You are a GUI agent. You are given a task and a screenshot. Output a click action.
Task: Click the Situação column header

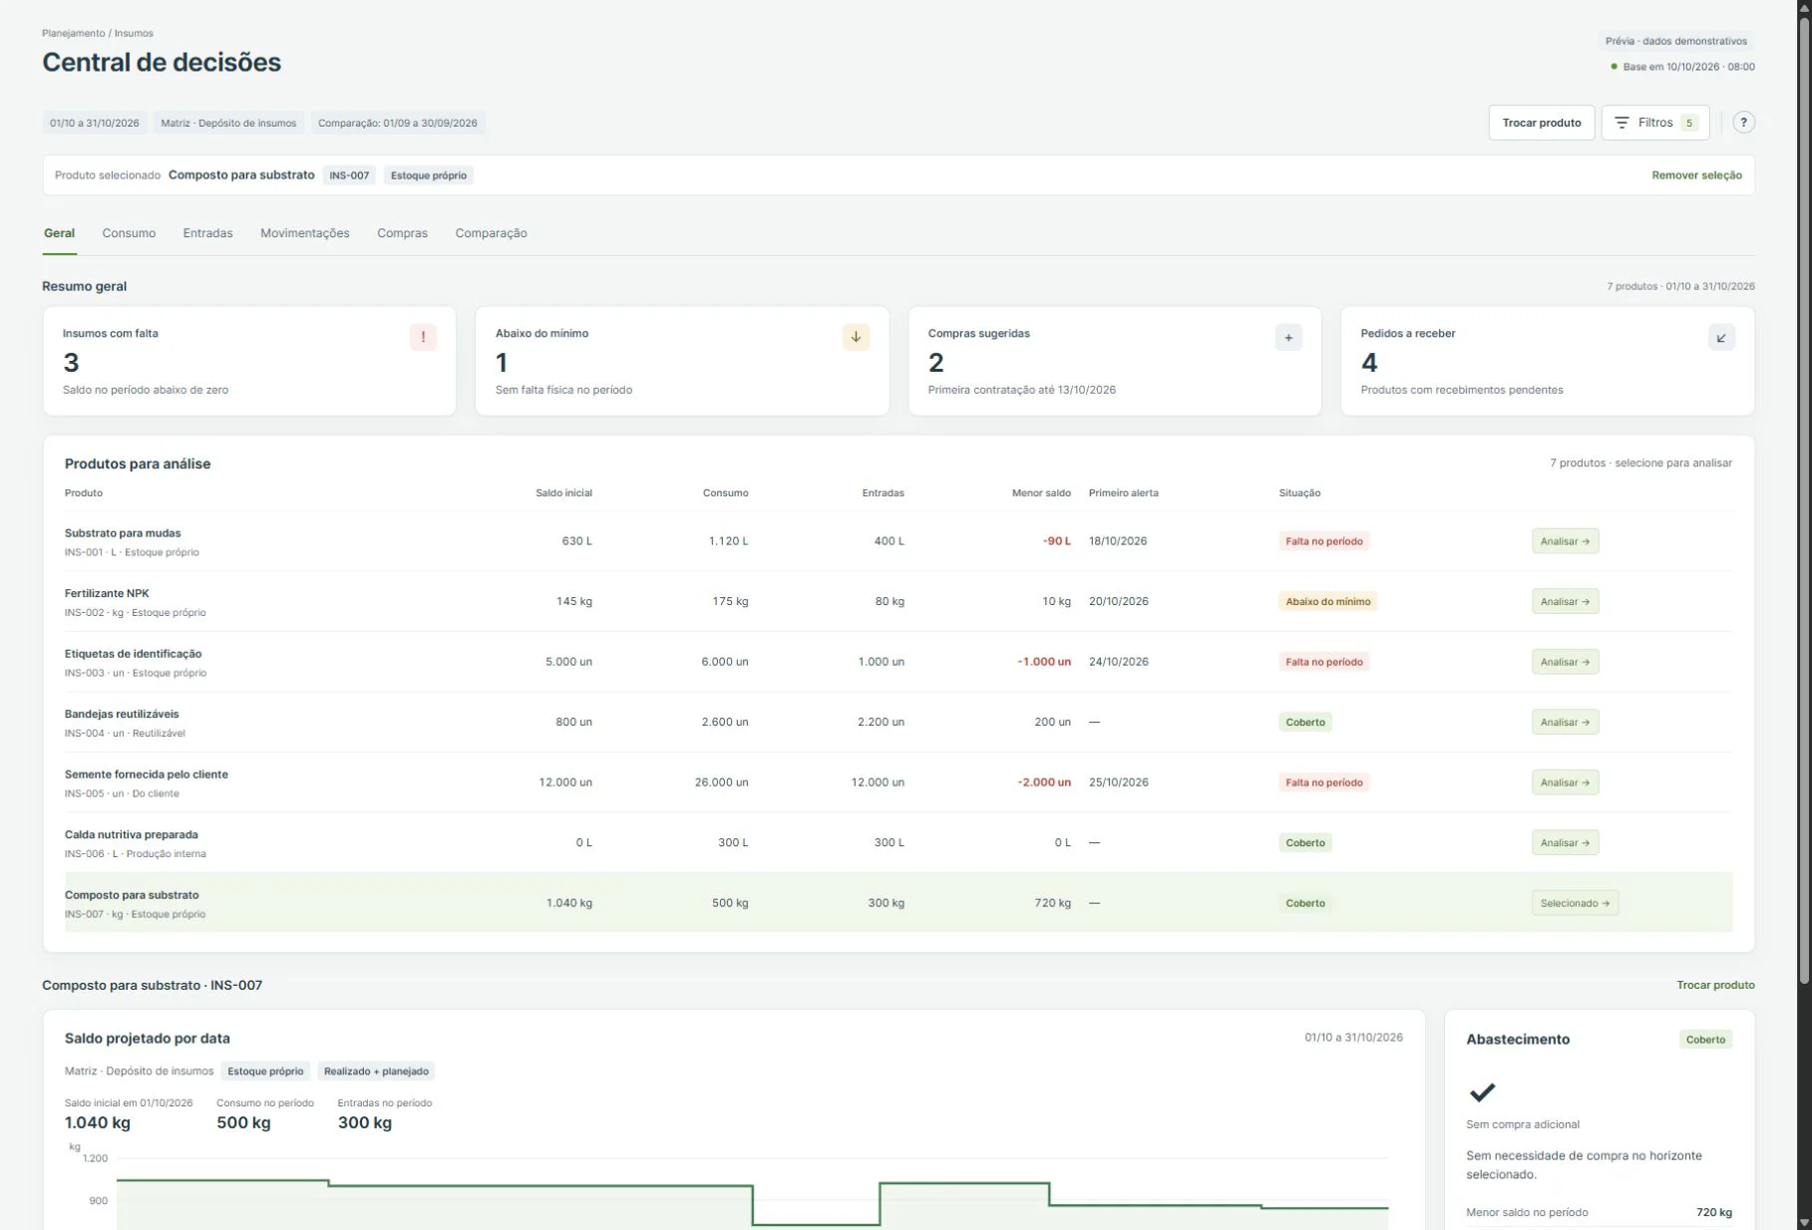click(x=1299, y=493)
